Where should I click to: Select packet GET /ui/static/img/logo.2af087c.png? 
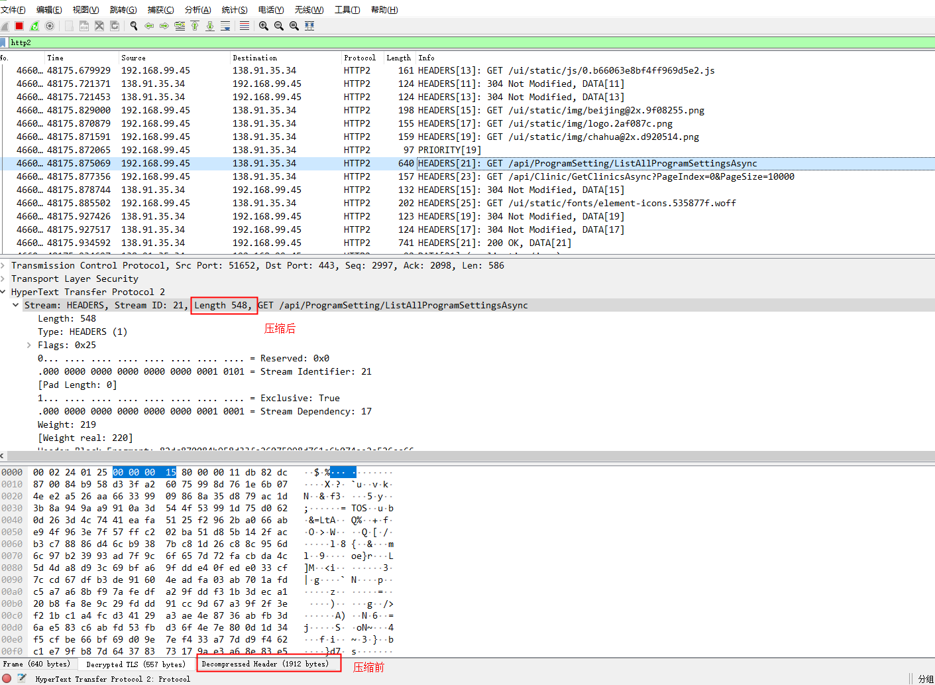[467, 123]
